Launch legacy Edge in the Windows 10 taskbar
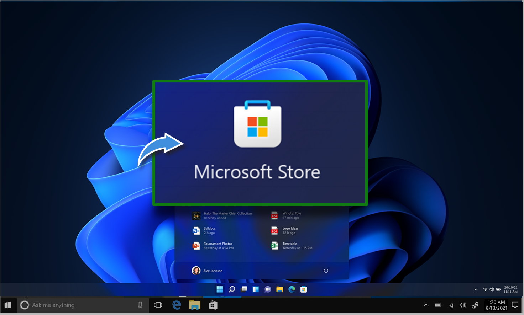The height and width of the screenshot is (315, 524). (x=177, y=305)
